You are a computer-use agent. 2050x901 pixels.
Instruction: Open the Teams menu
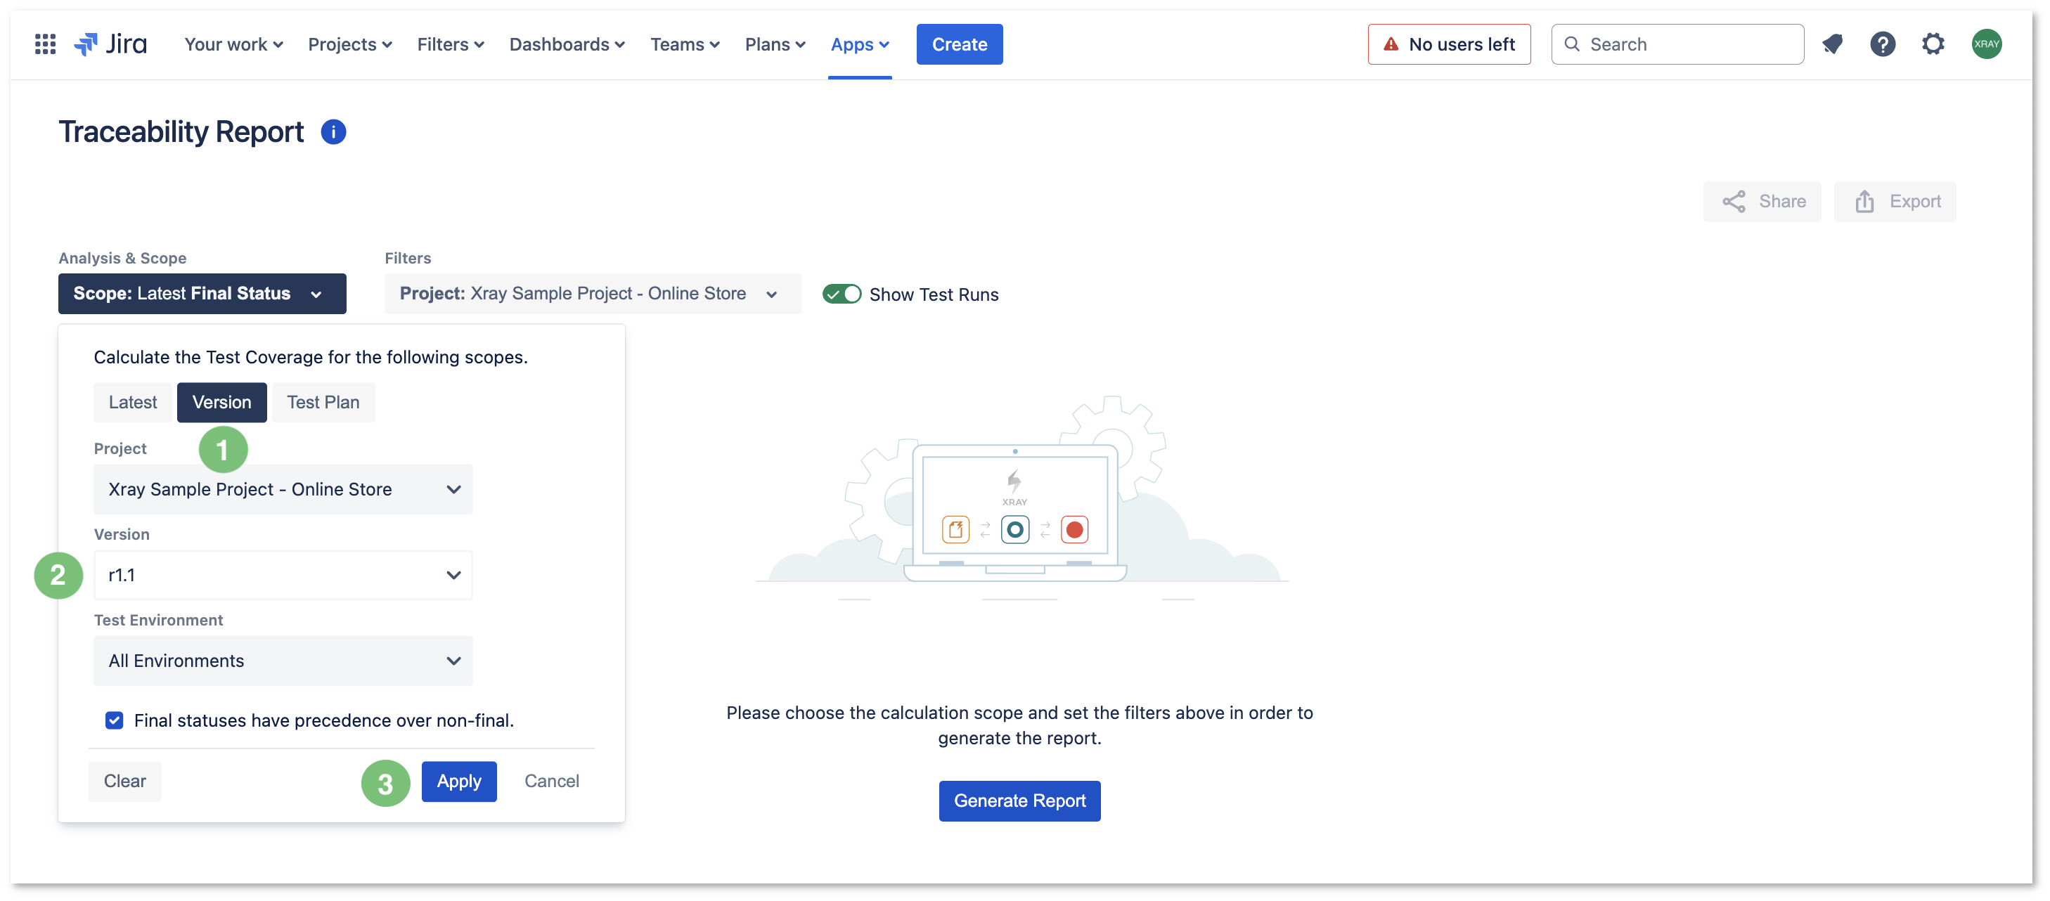pos(685,44)
